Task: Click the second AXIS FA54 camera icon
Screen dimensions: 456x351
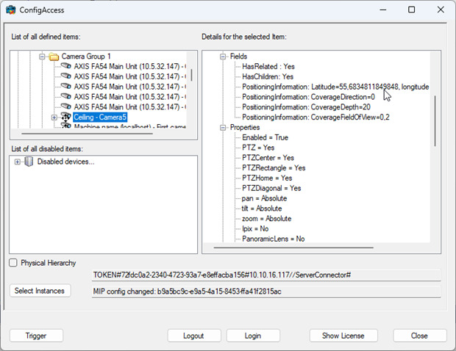Action: pos(66,76)
